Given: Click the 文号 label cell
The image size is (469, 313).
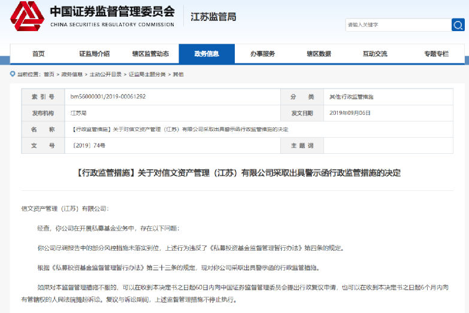Looking at the screenshot, I should click(43, 145).
